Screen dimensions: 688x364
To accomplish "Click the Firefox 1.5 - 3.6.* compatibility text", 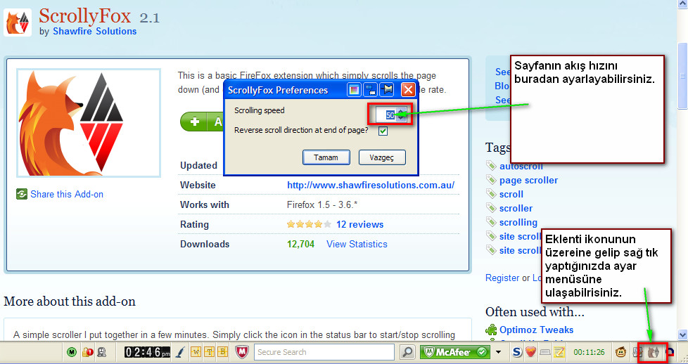I will [322, 204].
